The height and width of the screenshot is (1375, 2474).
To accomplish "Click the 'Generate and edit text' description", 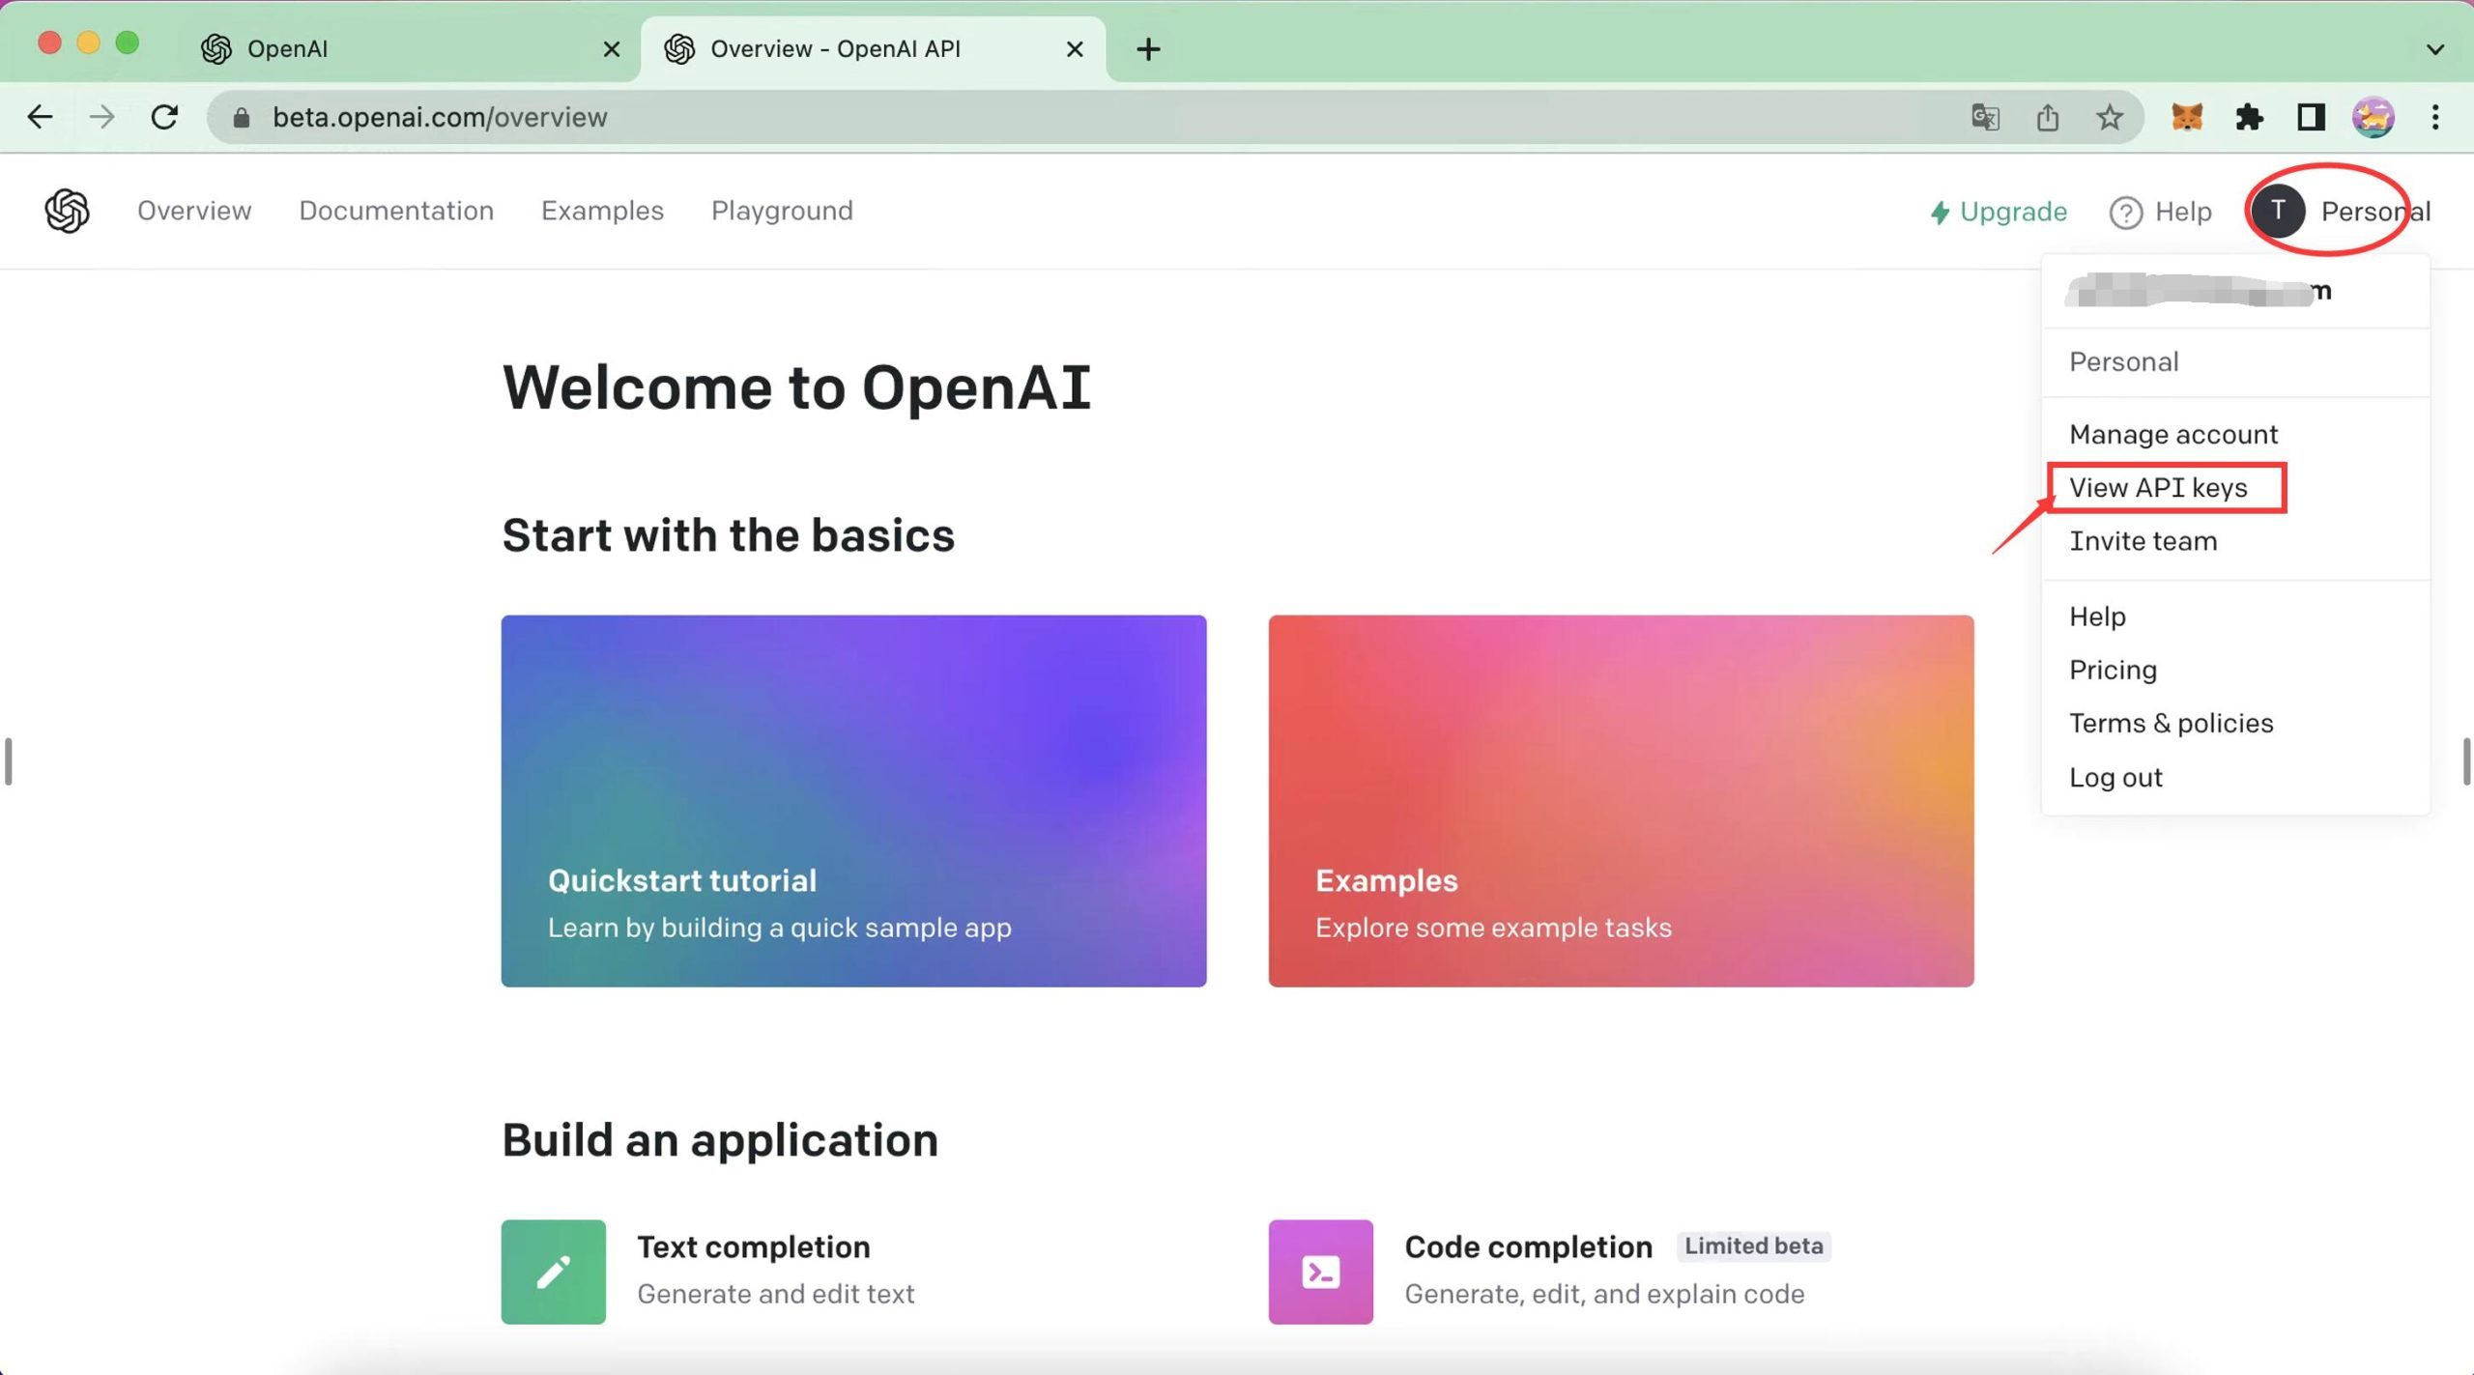I will (775, 1293).
